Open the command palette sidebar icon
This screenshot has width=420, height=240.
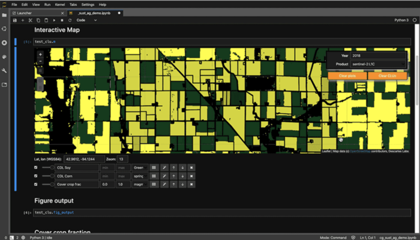(4, 57)
